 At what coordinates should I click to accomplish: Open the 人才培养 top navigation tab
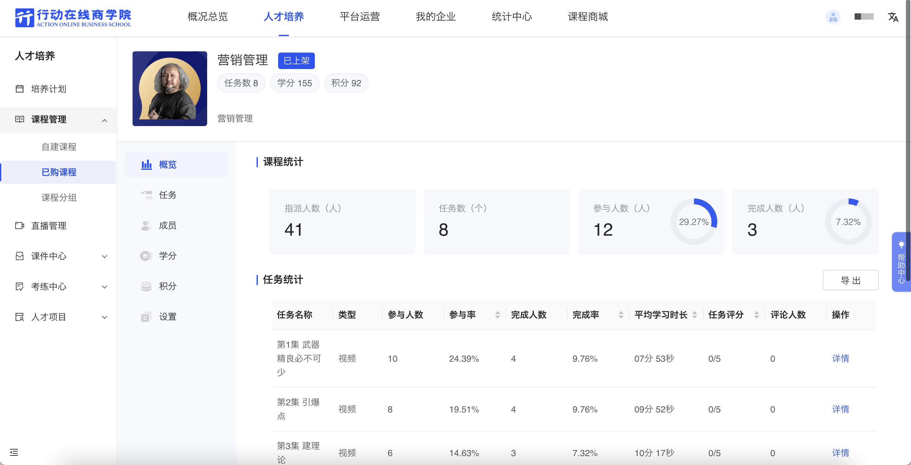pyautogui.click(x=283, y=16)
